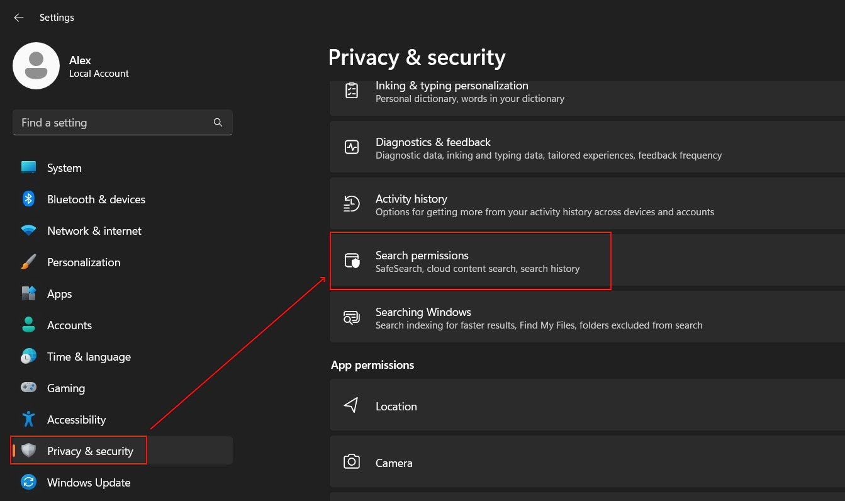The height and width of the screenshot is (501, 845).
Task: Click the Location arrow icon
Action: (x=352, y=405)
